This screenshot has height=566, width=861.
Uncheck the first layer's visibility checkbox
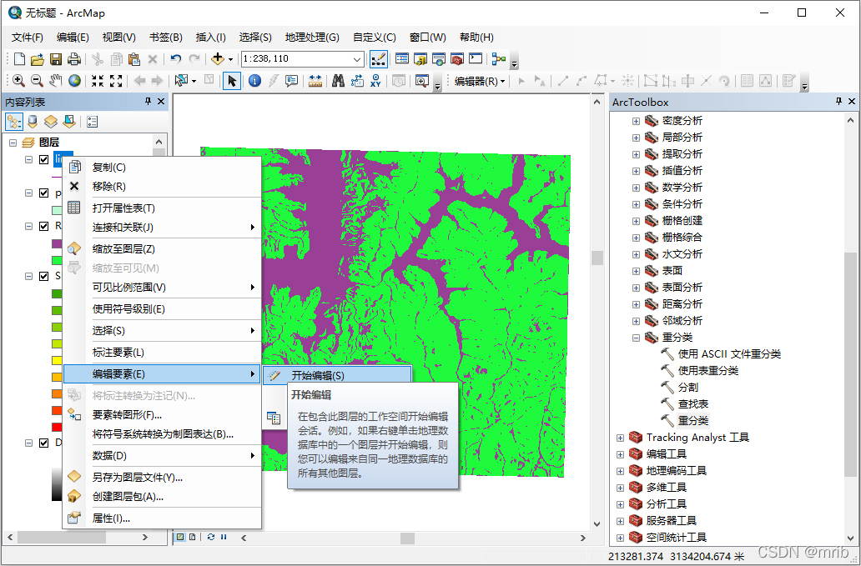tap(44, 159)
